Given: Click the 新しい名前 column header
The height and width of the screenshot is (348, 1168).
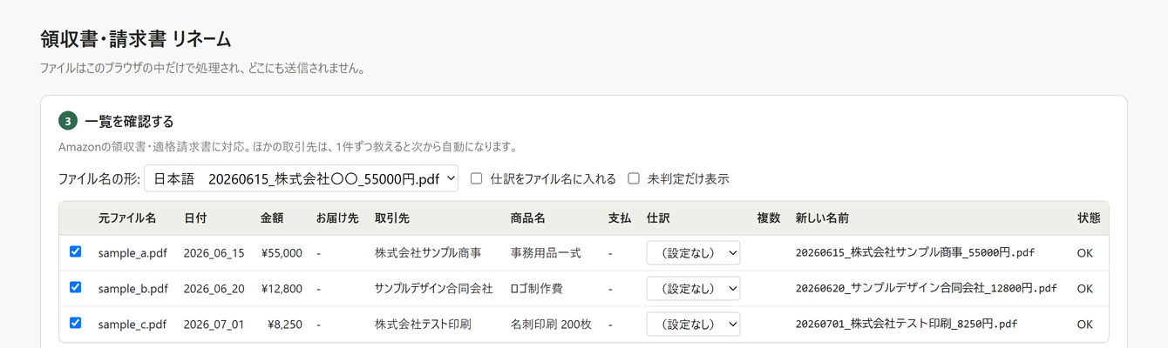Looking at the screenshot, I should coord(822,218).
